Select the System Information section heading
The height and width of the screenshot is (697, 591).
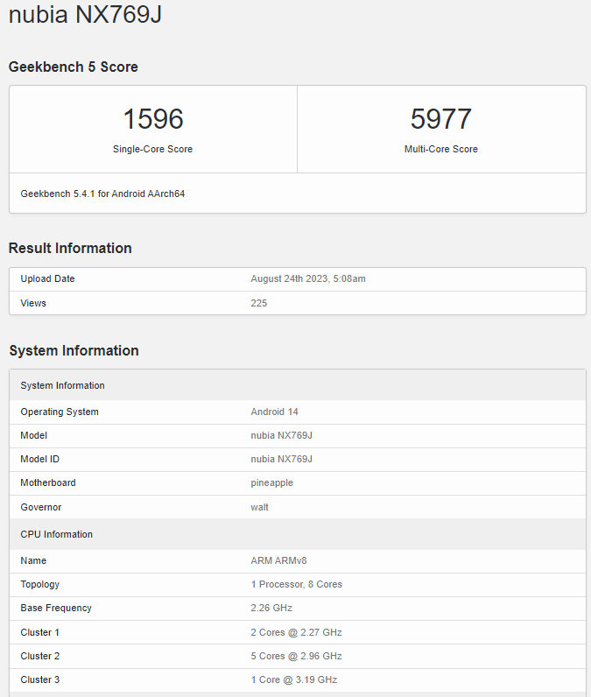74,350
